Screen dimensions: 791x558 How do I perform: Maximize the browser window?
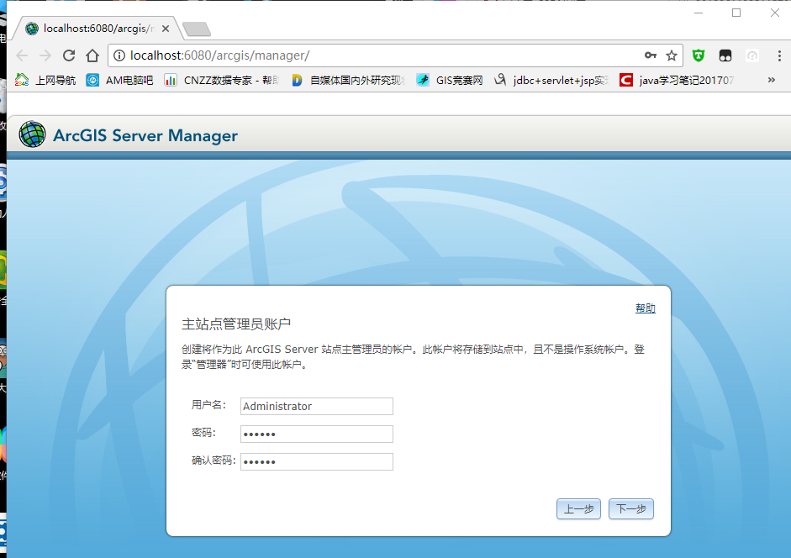click(x=736, y=13)
